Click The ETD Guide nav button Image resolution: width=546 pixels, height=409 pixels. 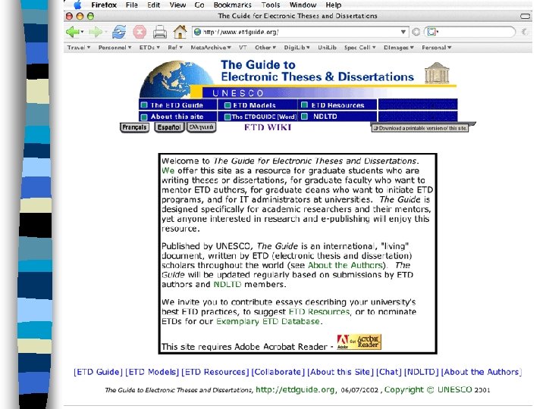pos(177,105)
